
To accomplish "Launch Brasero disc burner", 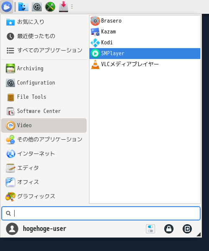I will (145, 21).
